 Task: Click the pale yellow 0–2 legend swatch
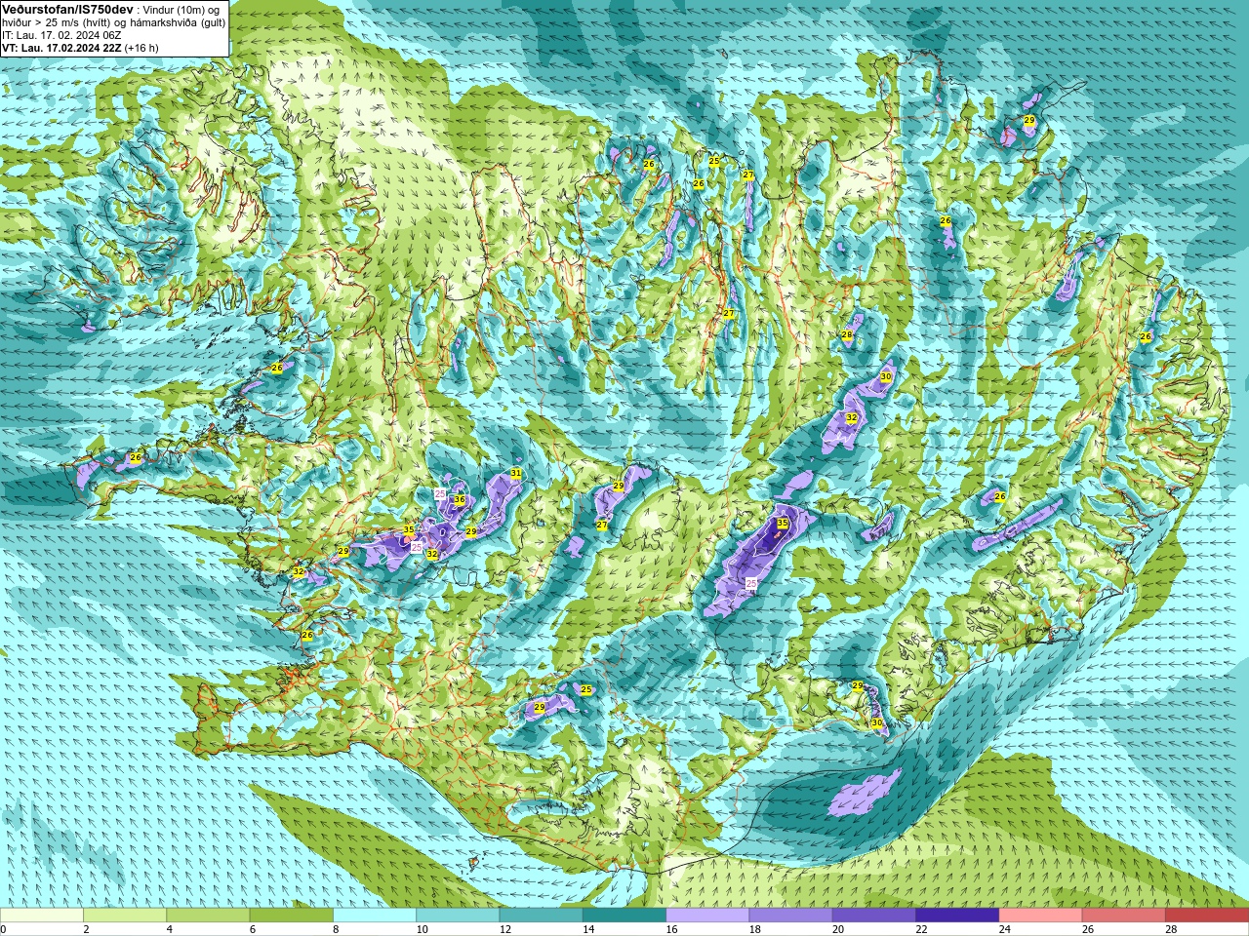42,916
